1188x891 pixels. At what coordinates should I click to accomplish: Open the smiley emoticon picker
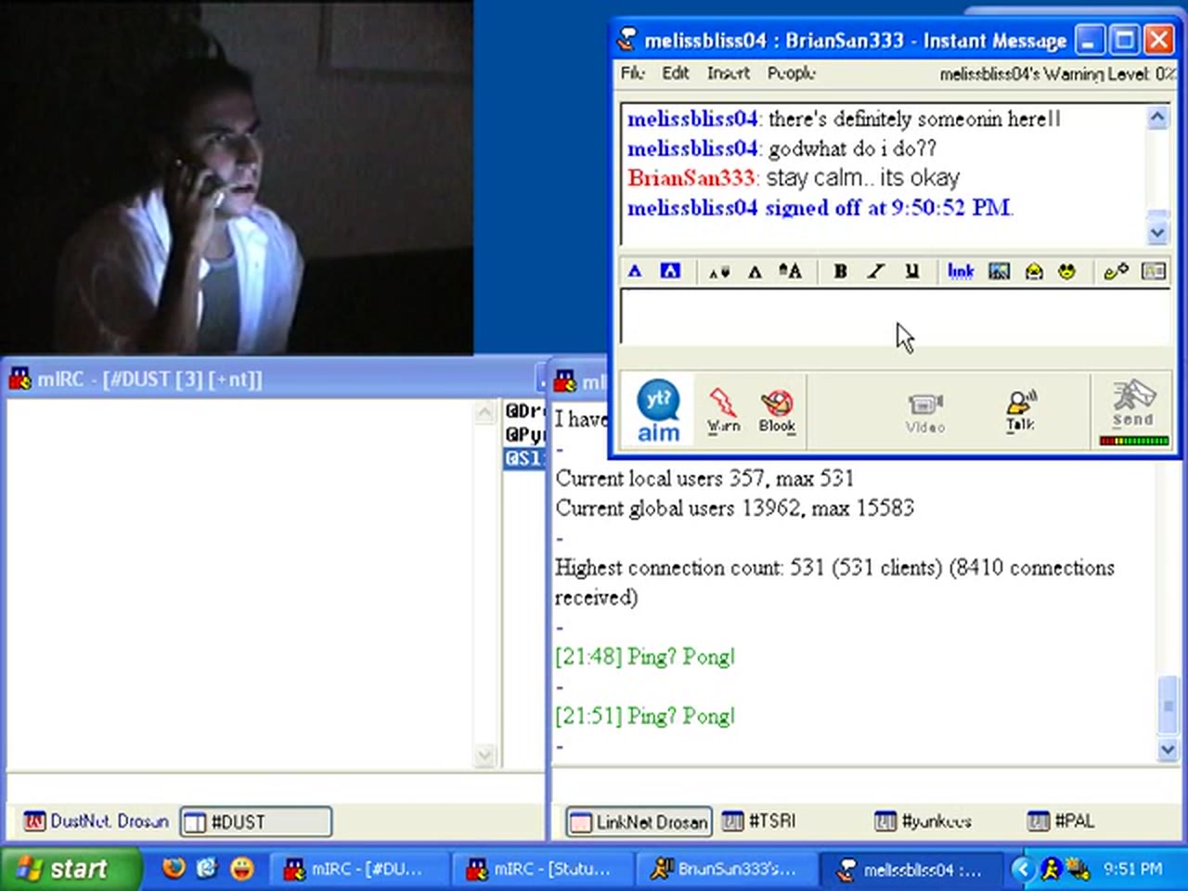click(1067, 271)
